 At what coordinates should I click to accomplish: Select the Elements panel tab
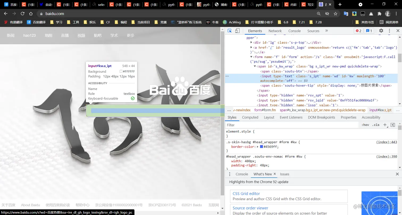255,31
